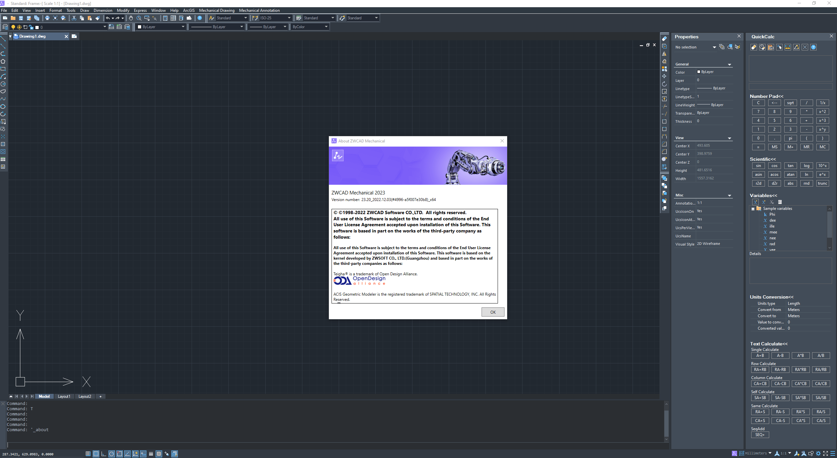Open the ArcGIS menu
The height and width of the screenshot is (458, 837).
189,10
